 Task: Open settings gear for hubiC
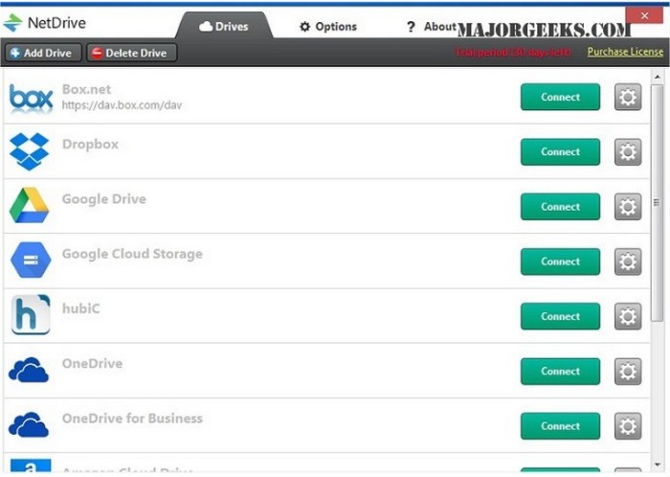pos(628,316)
